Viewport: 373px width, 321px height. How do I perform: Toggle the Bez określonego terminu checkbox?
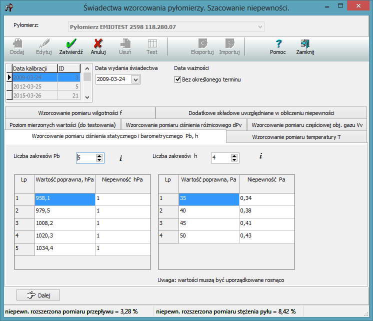(x=177, y=79)
